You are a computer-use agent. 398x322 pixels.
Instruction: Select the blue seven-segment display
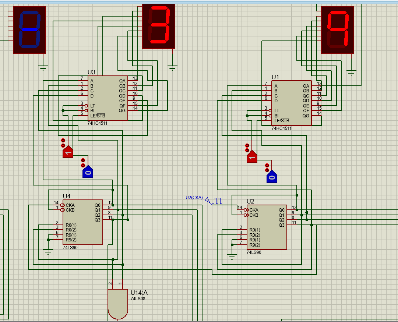coord(29,30)
